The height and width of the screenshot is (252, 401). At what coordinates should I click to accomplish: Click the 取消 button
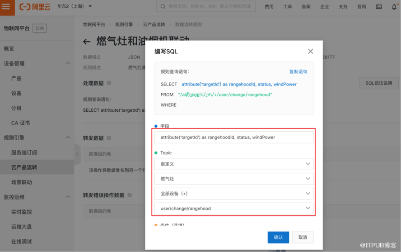click(x=303, y=238)
